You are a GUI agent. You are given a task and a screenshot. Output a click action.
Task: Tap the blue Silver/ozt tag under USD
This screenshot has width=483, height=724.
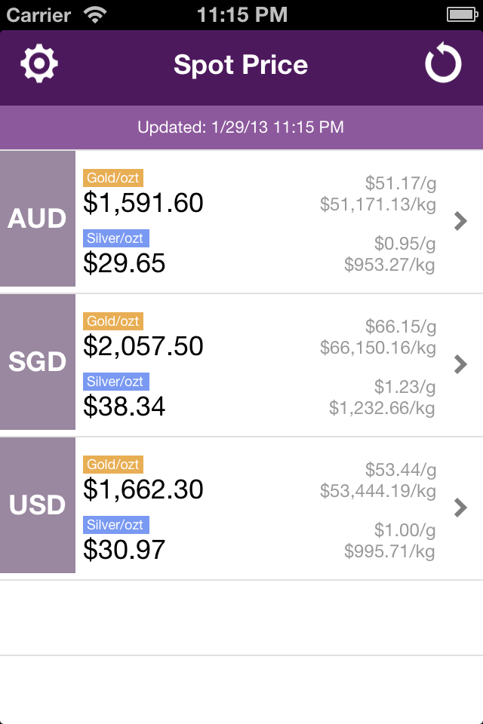(x=116, y=525)
